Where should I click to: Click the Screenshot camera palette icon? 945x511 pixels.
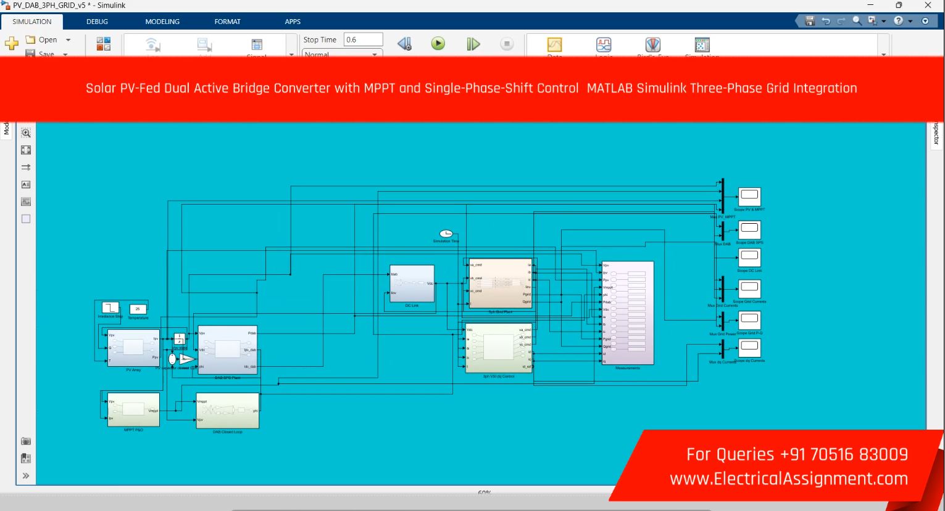[x=26, y=441]
